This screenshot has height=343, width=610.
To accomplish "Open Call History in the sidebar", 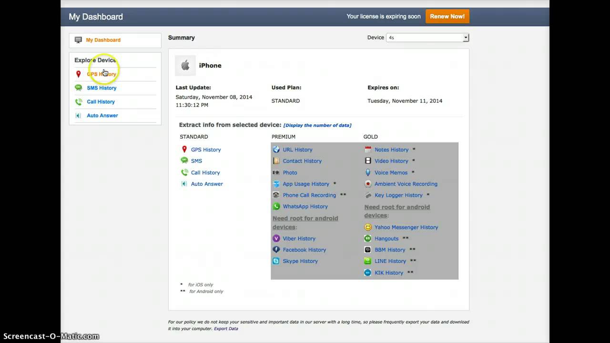I will pos(101,101).
